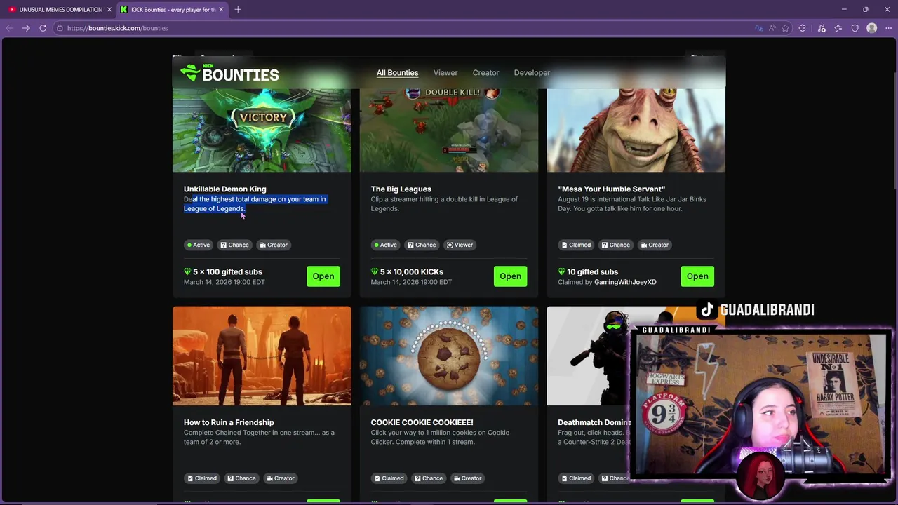Click the Chance tag on COOKIE COOKIE COOKIEEE!

429,478
